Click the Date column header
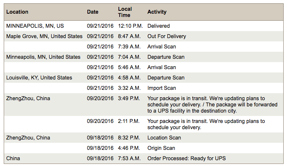This screenshot has width=287, height=166. tap(93, 12)
